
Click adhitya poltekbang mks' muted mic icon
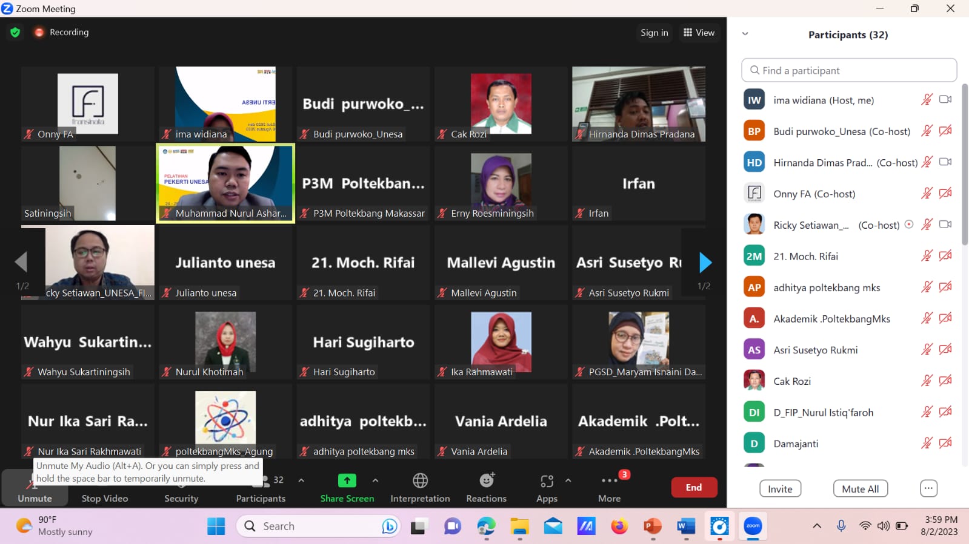(x=927, y=287)
